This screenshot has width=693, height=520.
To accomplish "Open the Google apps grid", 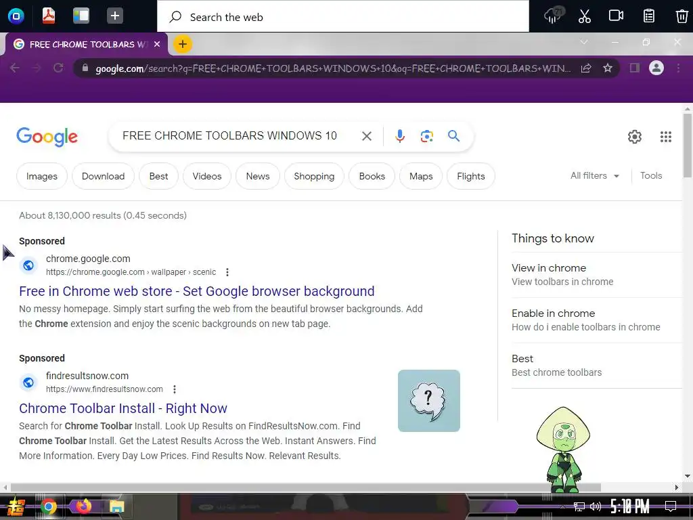I will (x=666, y=137).
